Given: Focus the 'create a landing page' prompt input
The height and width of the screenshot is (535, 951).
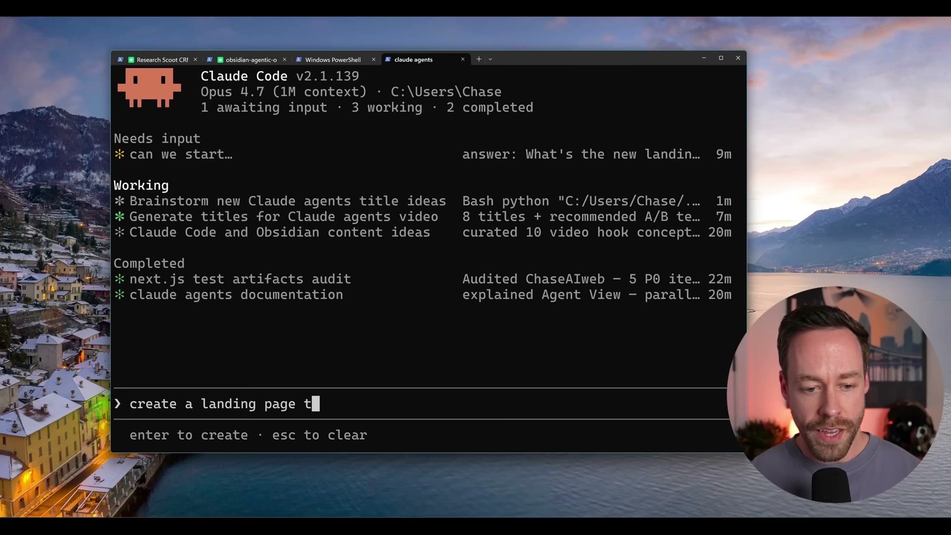Looking at the screenshot, I should tap(421, 404).
